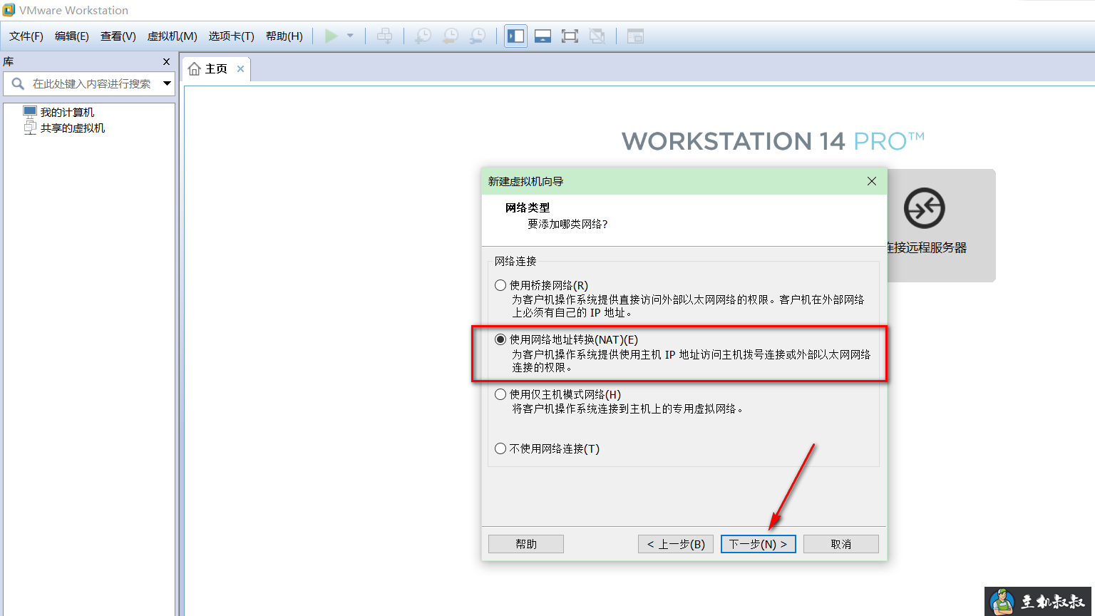The height and width of the screenshot is (616, 1095).
Task: Open the power options dropdown arrow
Action: (350, 36)
